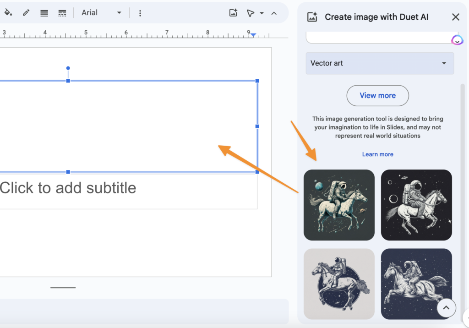Open the Arial font dropdown
469x328 pixels.
point(101,13)
